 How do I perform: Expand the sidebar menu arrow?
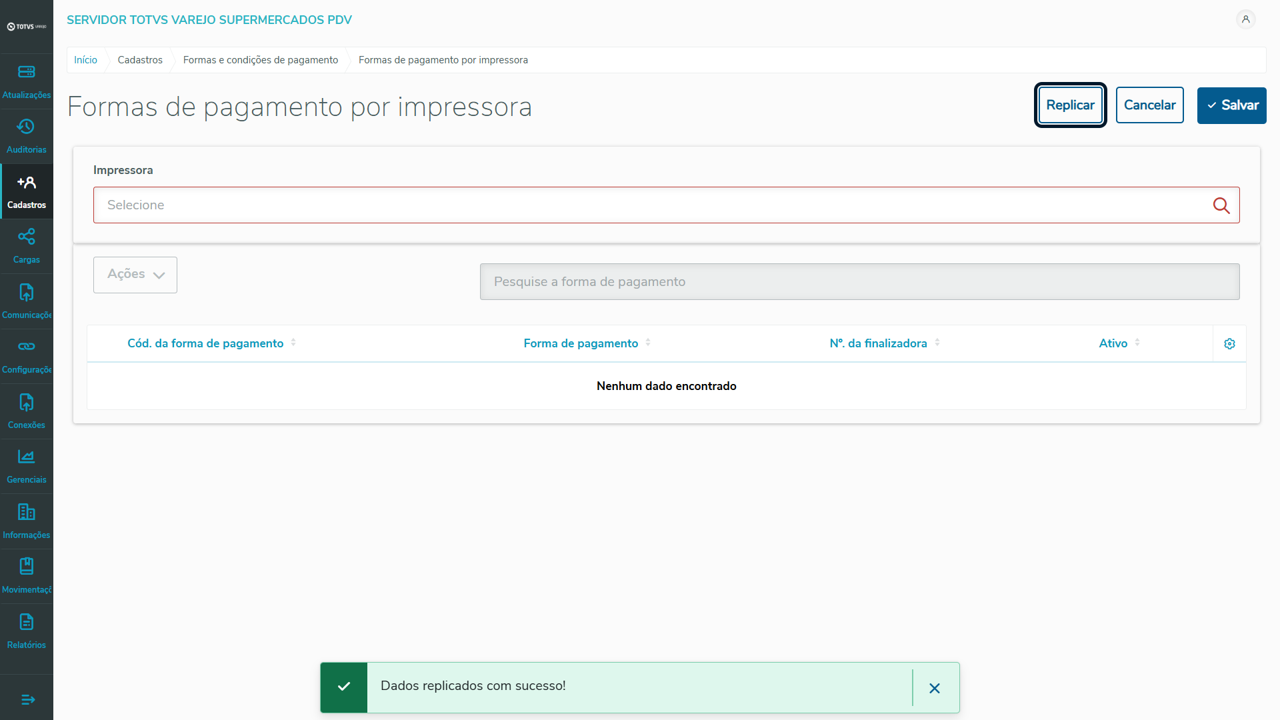[x=27, y=699]
